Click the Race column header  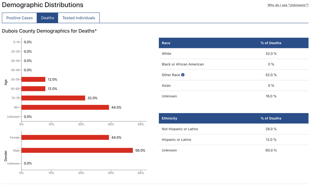pos(166,43)
